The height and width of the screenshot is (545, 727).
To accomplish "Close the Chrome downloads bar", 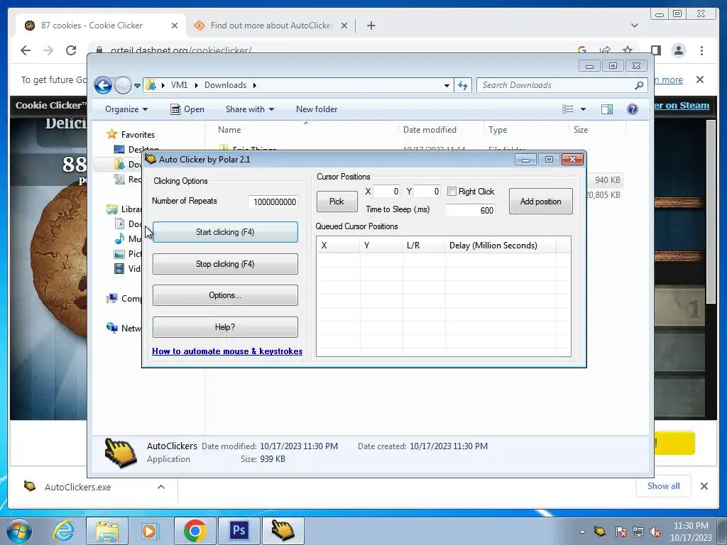I will click(704, 486).
